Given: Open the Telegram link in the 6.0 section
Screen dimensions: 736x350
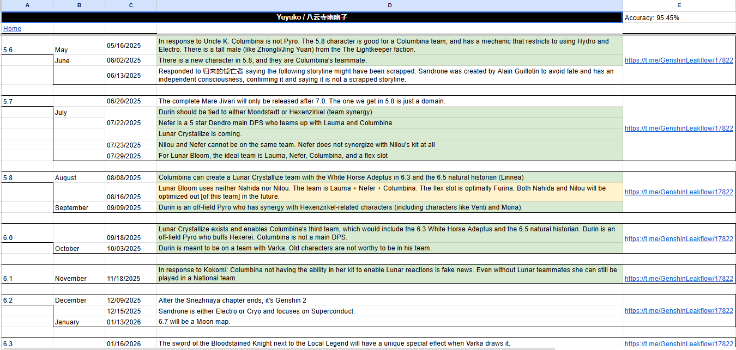Looking at the screenshot, I should pos(679,238).
